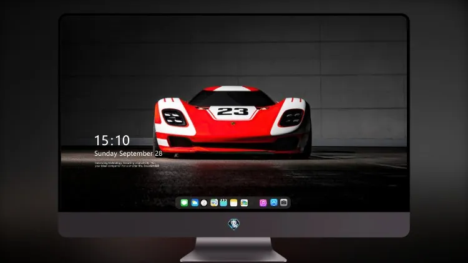
Task: Click the emblem logo on monitor chin
Action: [x=234, y=224]
